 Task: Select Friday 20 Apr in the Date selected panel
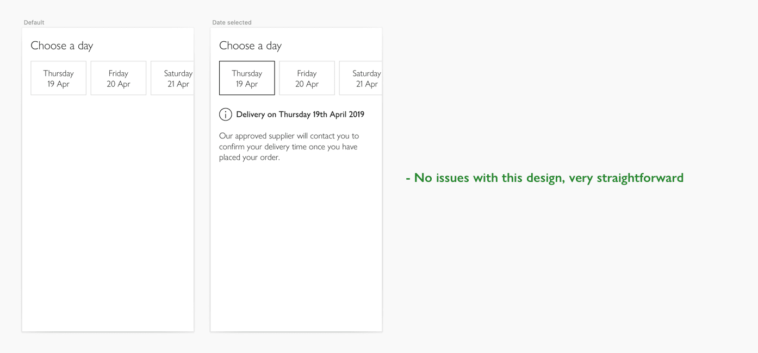point(307,78)
